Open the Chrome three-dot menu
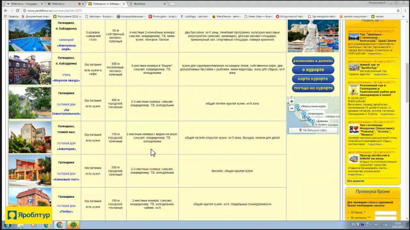Screen dimensions: 410x230 (x=406, y=11)
